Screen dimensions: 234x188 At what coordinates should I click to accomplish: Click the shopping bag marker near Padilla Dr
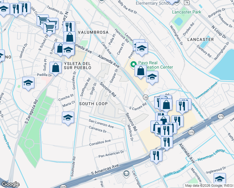coord(55,69)
